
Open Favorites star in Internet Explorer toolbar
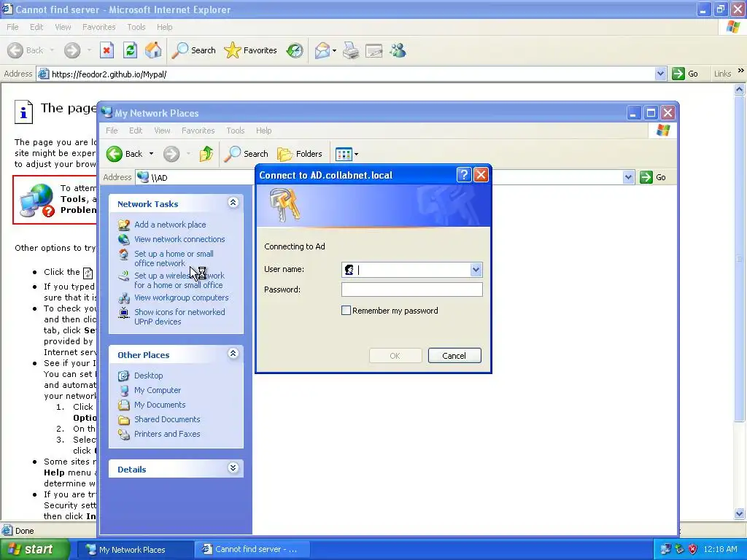click(x=251, y=50)
